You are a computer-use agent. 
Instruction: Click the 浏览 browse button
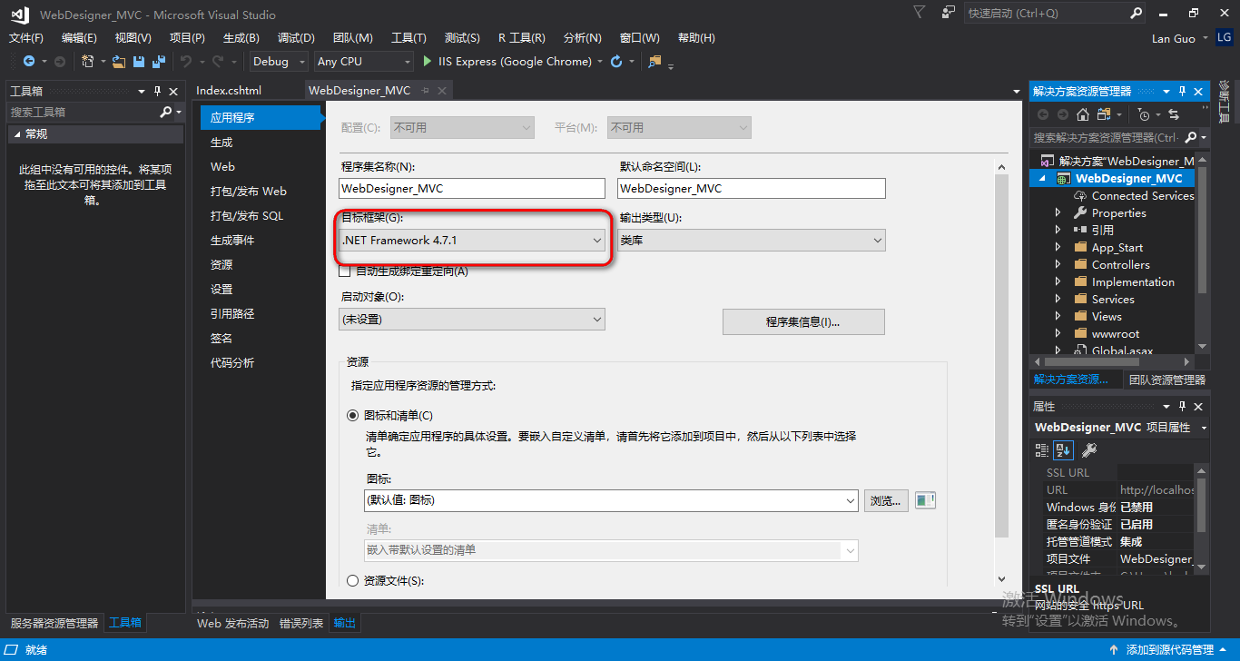click(886, 500)
